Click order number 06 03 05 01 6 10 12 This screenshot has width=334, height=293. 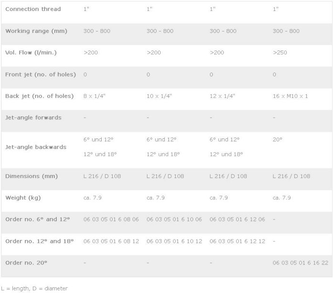pyautogui.click(x=174, y=241)
